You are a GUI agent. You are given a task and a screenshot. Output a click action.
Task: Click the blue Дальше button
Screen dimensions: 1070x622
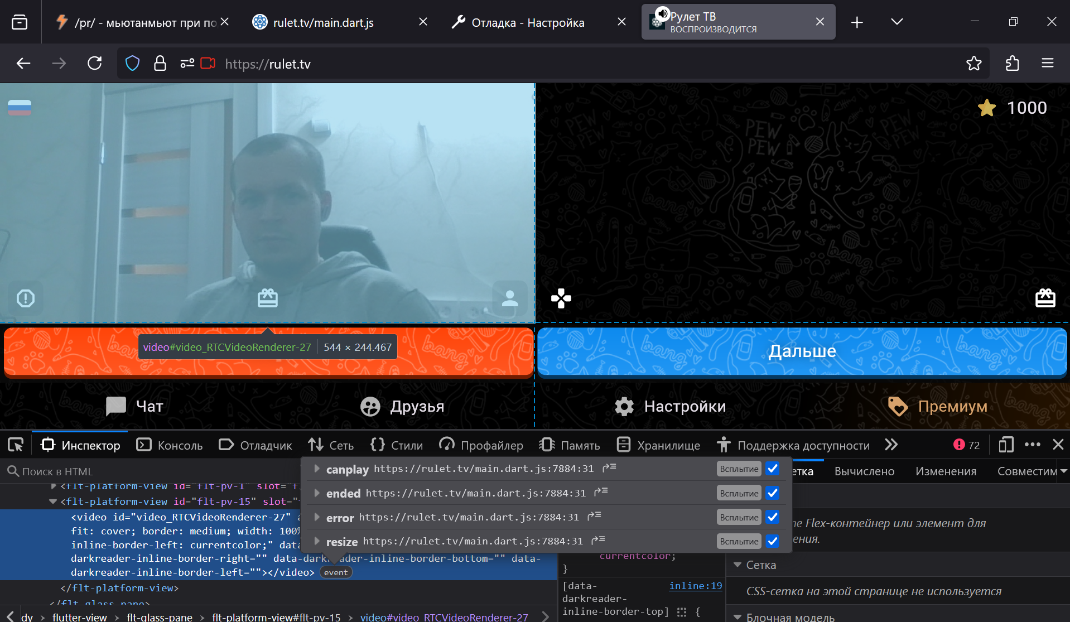click(x=802, y=351)
